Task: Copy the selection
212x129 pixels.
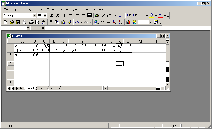Action: pos(57,22)
